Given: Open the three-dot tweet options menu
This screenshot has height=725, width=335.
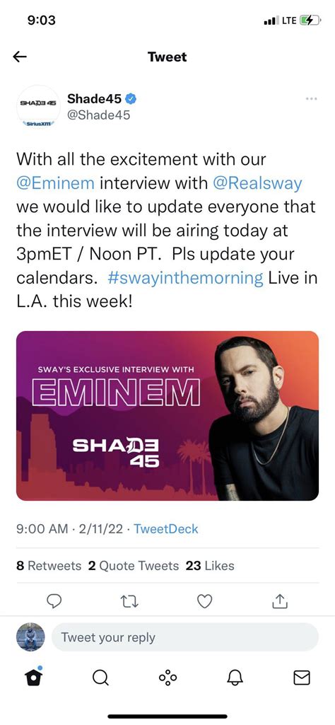Looking at the screenshot, I should tap(312, 98).
